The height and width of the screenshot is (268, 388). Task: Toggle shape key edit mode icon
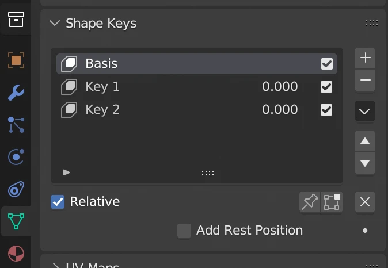pos(332,202)
